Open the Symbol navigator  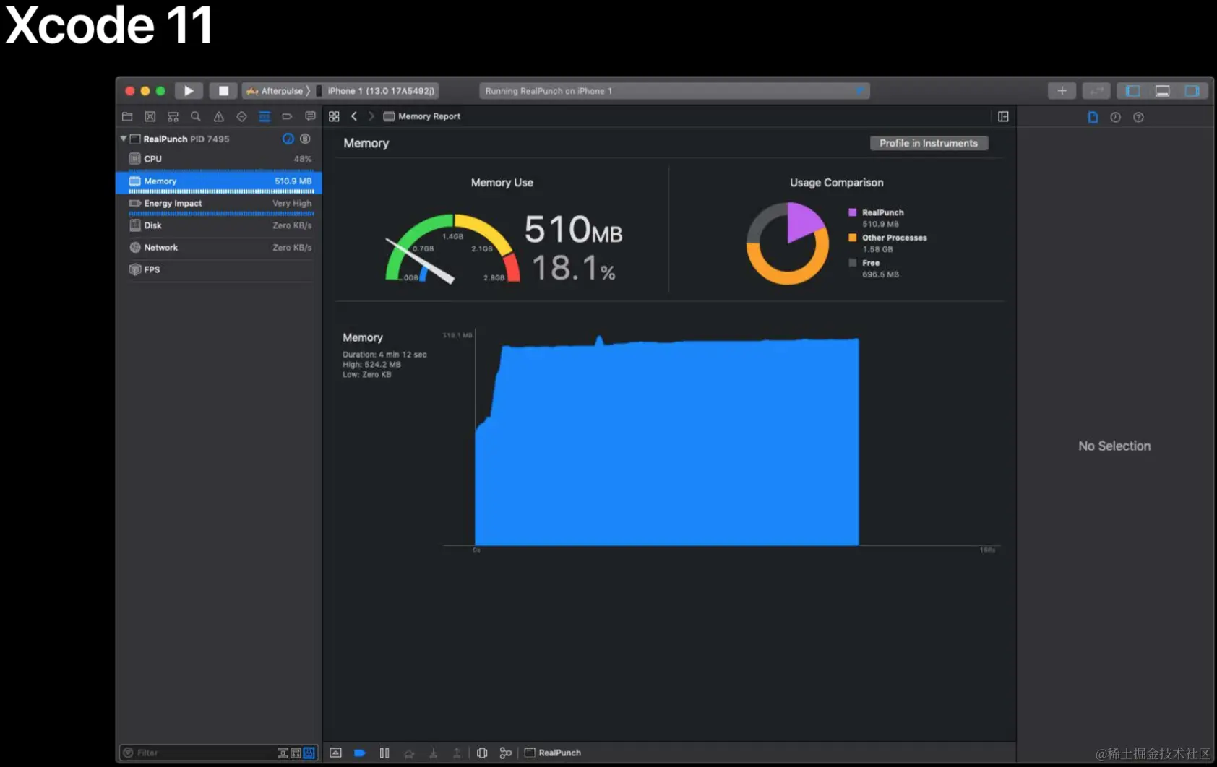(173, 116)
